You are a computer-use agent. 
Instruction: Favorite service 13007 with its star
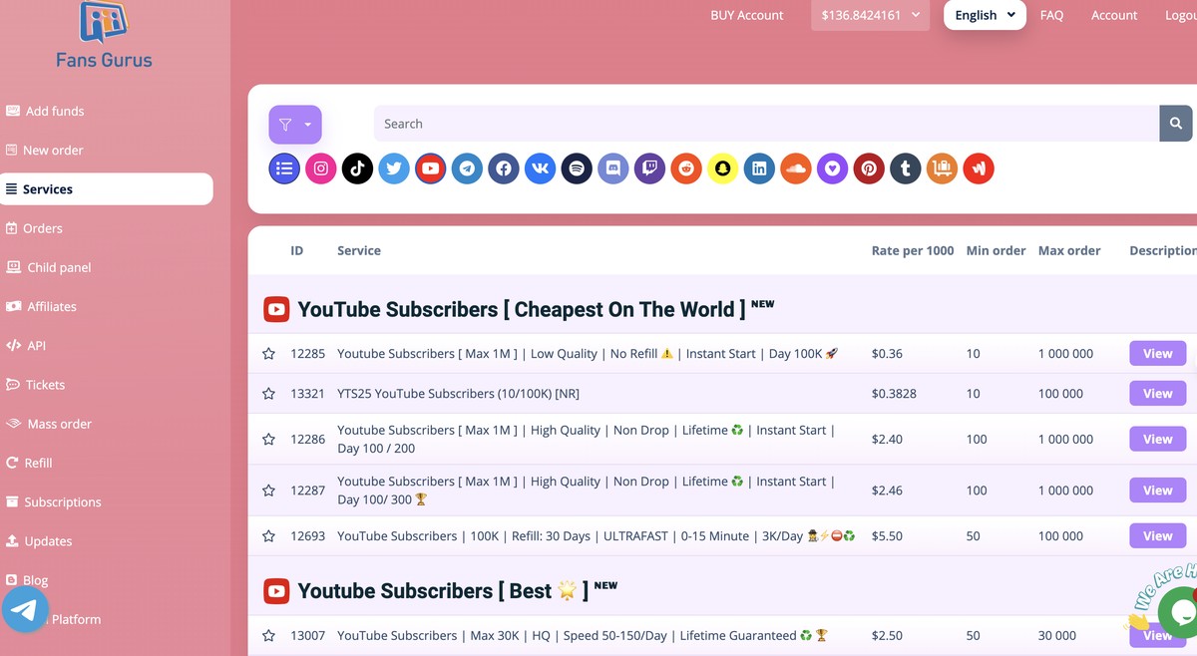268,636
